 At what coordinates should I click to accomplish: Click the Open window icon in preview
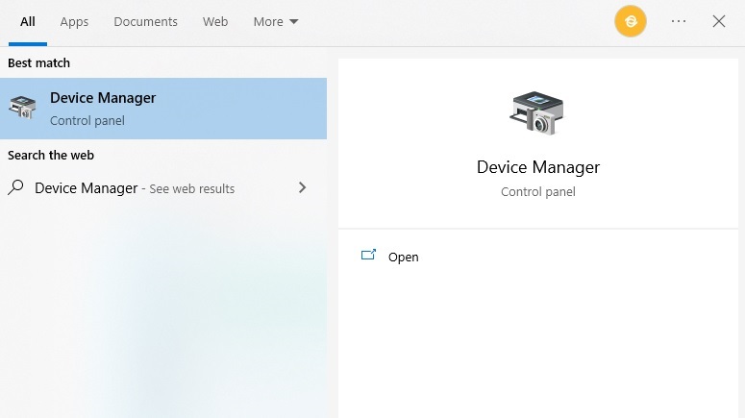[x=368, y=255]
